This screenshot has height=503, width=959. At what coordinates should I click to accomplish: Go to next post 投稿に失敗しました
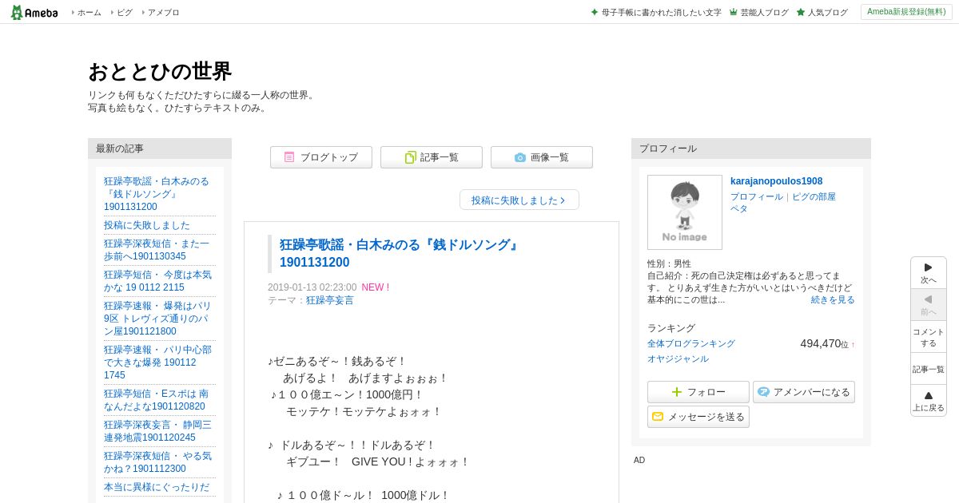(x=519, y=200)
